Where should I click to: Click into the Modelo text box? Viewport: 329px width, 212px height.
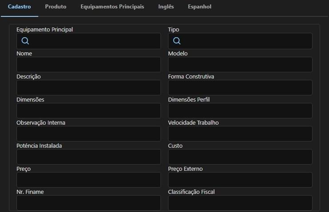(x=240, y=65)
